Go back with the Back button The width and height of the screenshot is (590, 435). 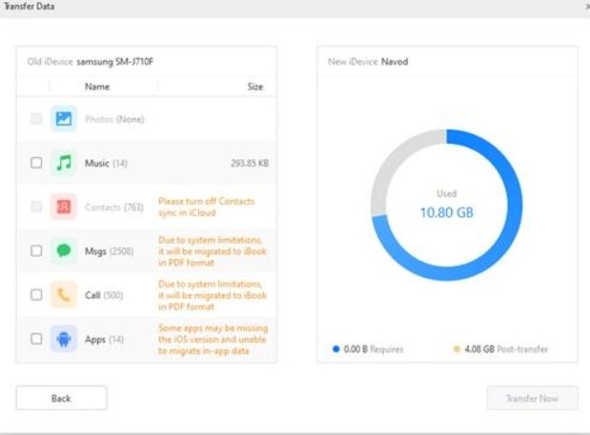(61, 398)
